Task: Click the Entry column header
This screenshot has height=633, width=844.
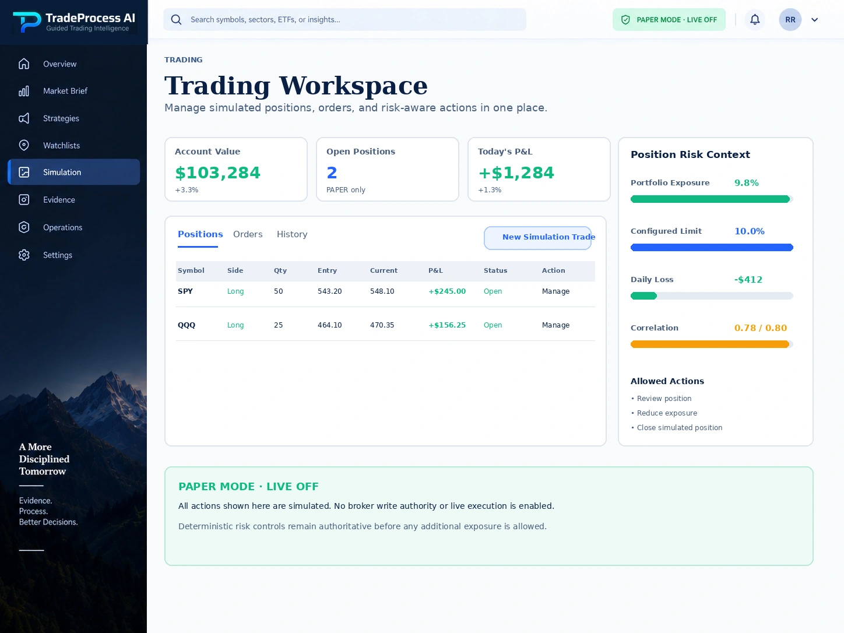Action: point(327,270)
